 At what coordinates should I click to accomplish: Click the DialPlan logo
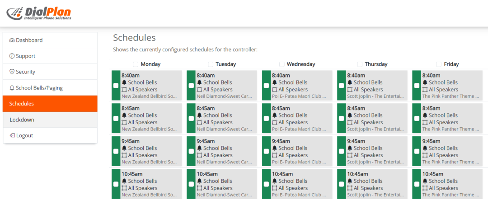click(x=39, y=14)
